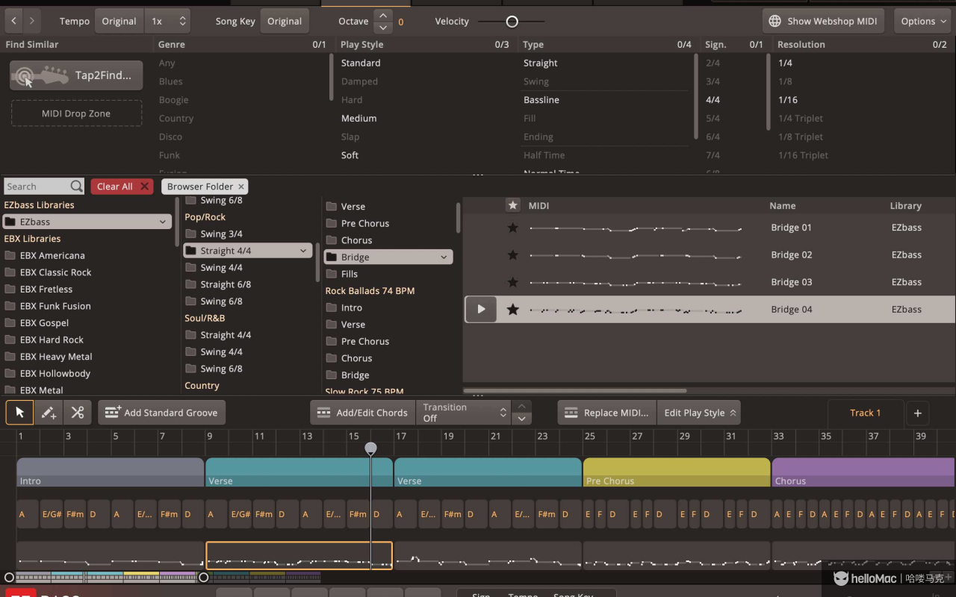The image size is (956, 597).
Task: Open the EBX Gospel library folder
Action: 44,323
